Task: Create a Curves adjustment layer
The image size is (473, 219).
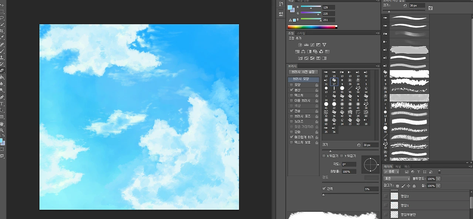Action: [x=312, y=45]
